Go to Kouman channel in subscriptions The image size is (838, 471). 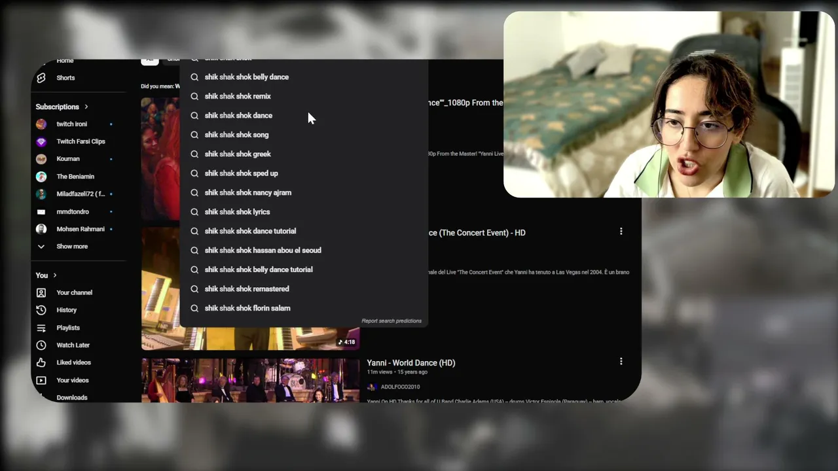pos(68,159)
